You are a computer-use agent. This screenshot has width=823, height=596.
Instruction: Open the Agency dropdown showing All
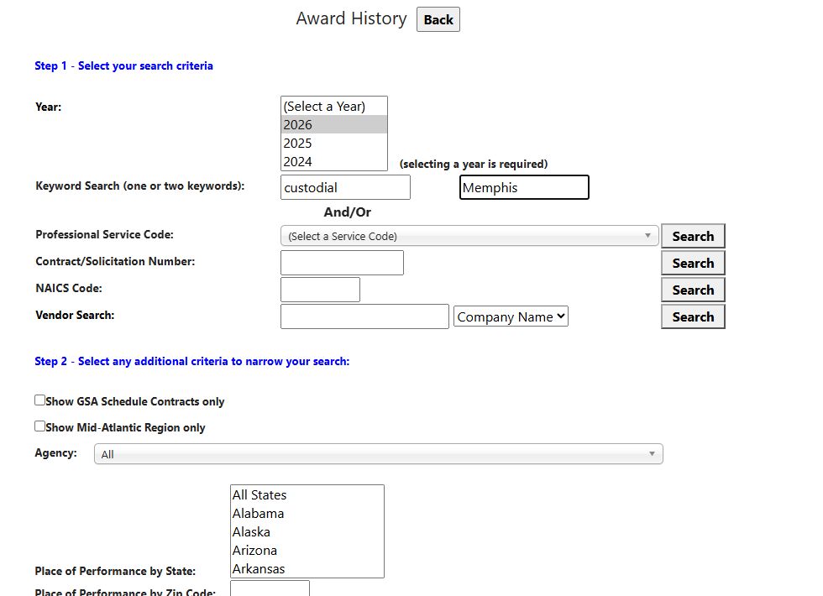point(379,454)
